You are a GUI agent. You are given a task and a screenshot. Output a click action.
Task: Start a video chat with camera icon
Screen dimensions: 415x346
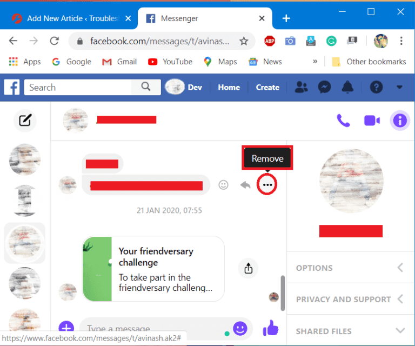[372, 121]
